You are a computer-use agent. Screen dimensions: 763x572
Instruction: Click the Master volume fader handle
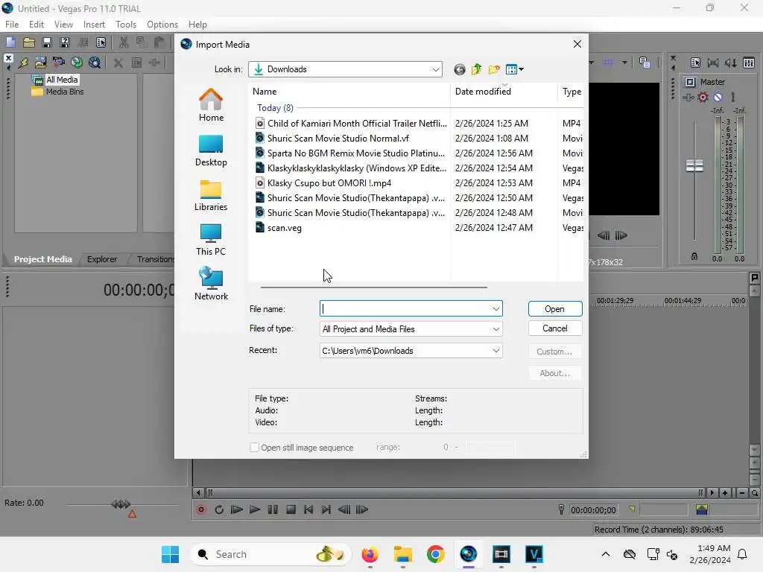(694, 166)
